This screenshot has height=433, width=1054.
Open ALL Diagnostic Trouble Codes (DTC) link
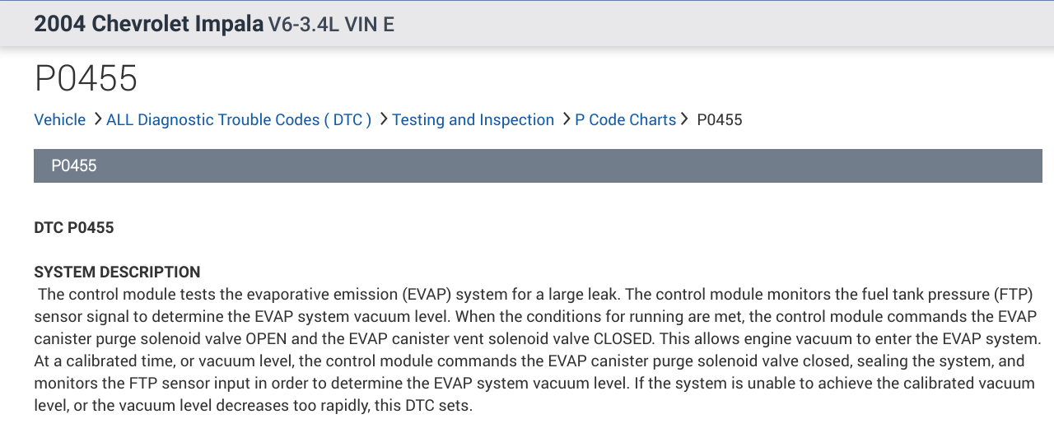pyautogui.click(x=239, y=120)
